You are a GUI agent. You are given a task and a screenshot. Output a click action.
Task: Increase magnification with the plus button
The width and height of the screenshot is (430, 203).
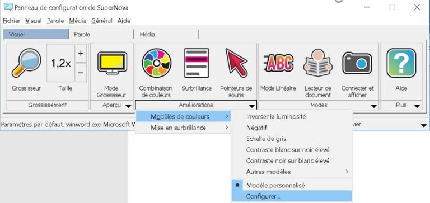coord(81,53)
